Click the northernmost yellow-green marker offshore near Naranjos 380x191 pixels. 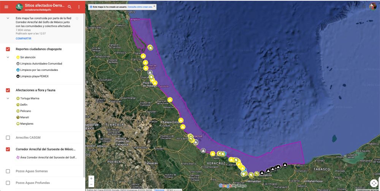[x=150, y=48]
